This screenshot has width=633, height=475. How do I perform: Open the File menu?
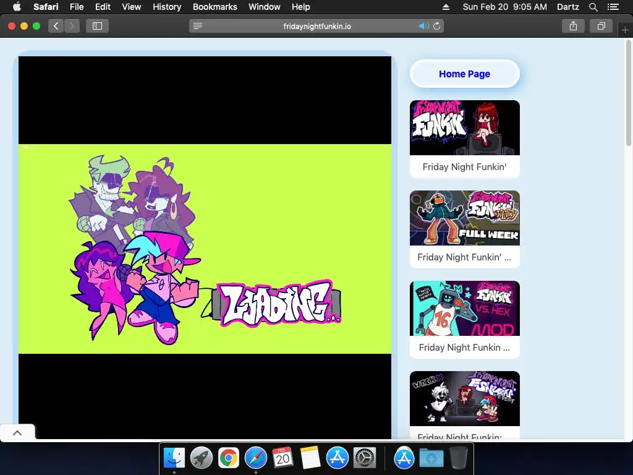(x=76, y=6)
